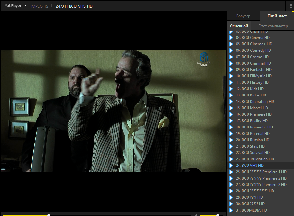Click the play icon beside Premiere 1 HD
294x216 pixels.
click(231, 172)
